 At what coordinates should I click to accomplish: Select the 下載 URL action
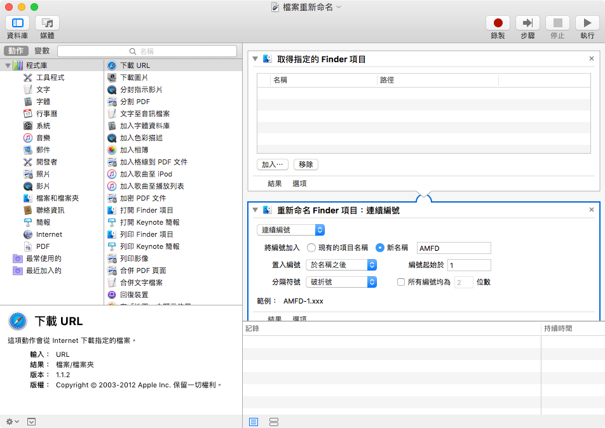coord(135,65)
